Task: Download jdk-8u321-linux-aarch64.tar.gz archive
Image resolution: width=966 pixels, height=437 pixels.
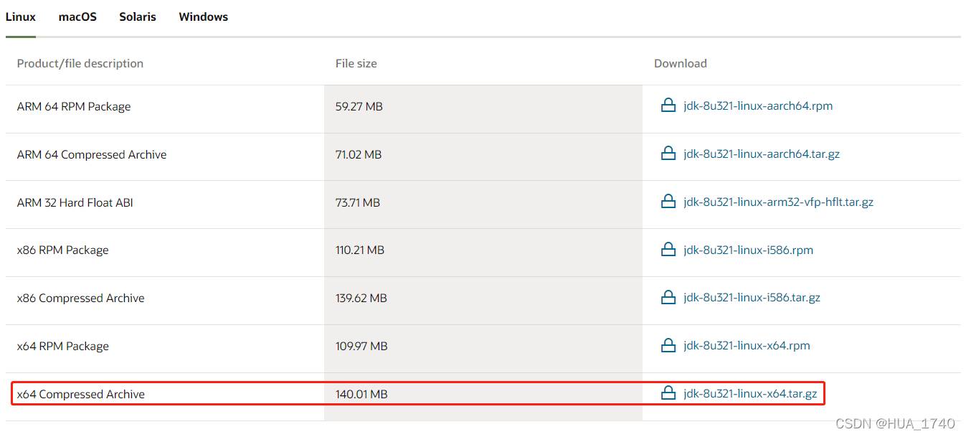Action: coord(761,154)
